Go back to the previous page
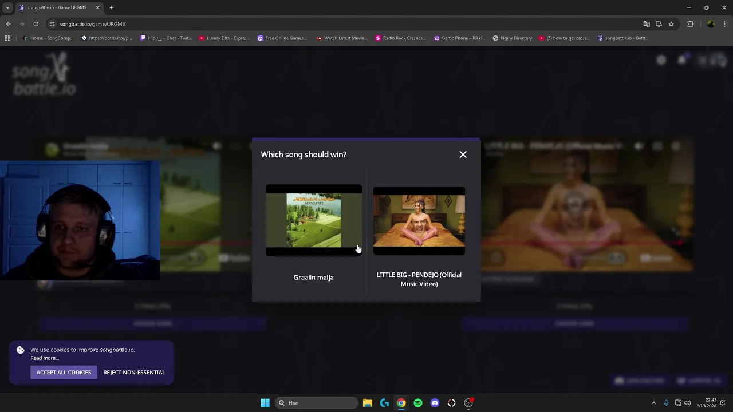 coord(8,24)
